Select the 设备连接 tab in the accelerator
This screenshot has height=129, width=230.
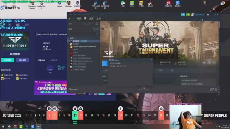click(x=41, y=60)
